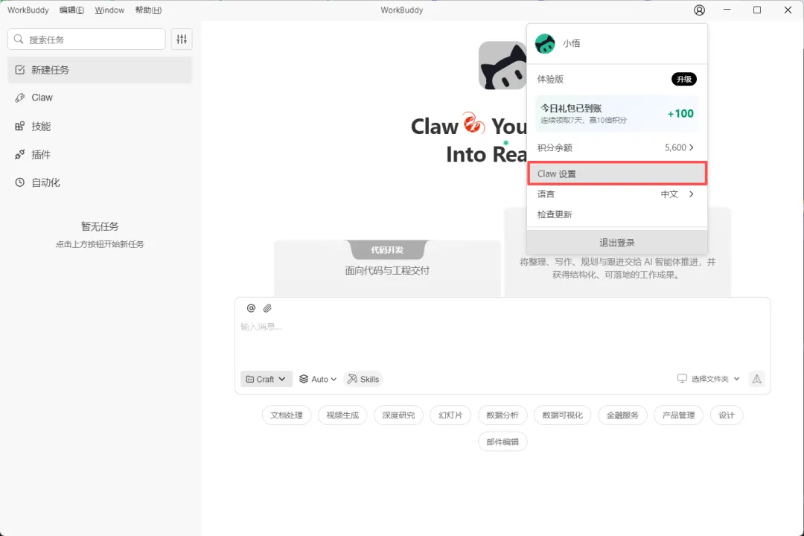Image resolution: width=804 pixels, height=536 pixels.
Task: Click the 数据可视化 suggestion chip
Action: 563,415
